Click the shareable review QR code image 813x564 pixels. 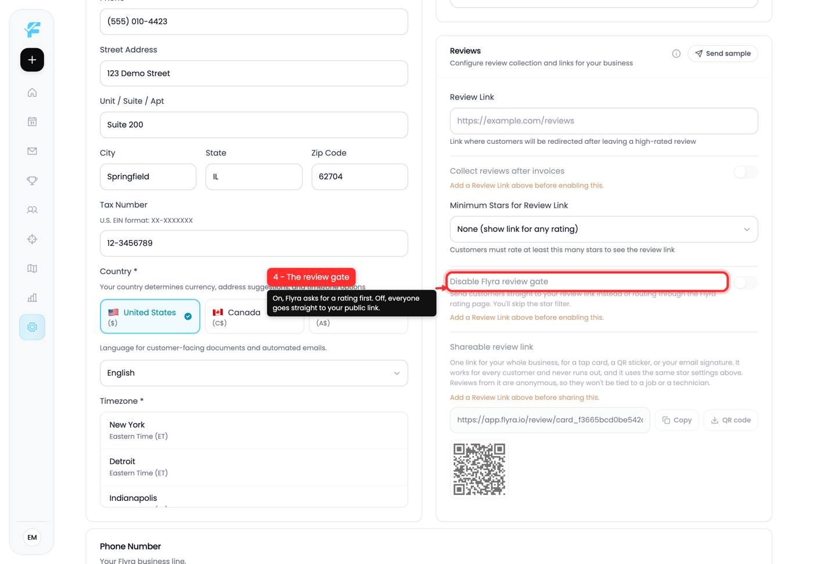(479, 469)
